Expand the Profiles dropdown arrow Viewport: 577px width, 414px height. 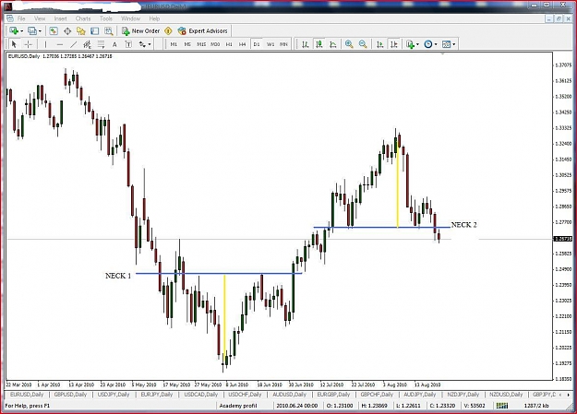click(x=40, y=31)
